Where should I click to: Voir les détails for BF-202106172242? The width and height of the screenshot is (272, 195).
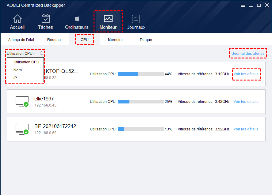[x=246, y=129]
